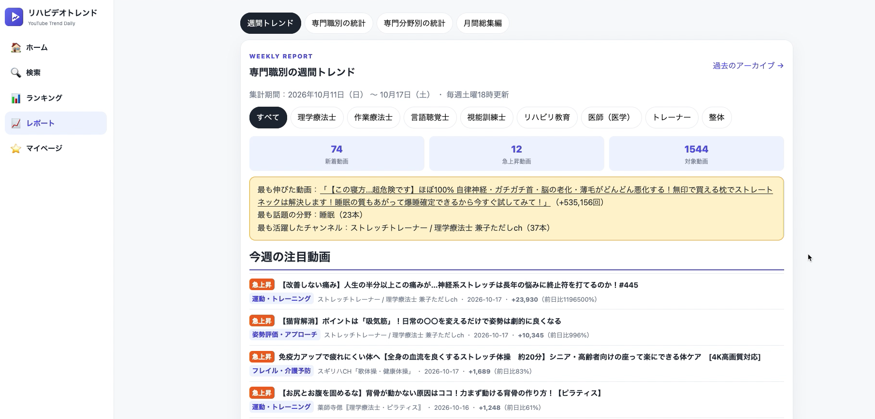875x419 pixels.
Task: Filter by 理学療法士
Action: point(317,117)
